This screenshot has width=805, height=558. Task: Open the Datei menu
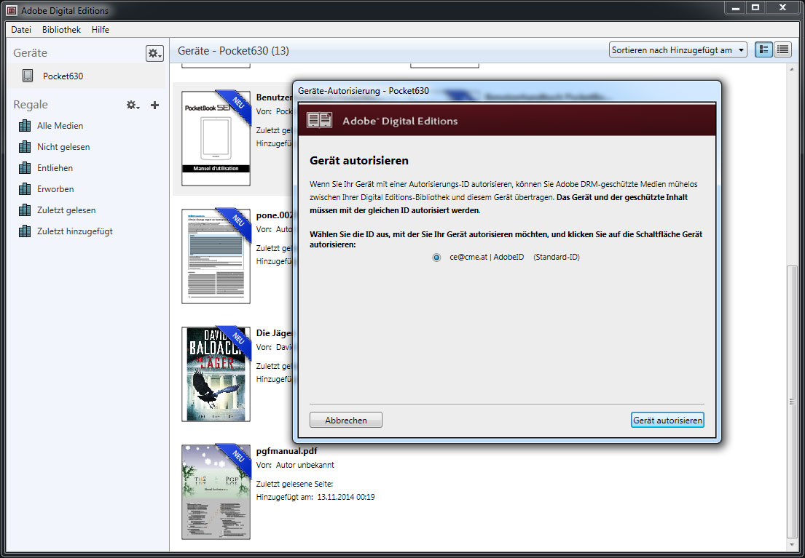tap(21, 30)
